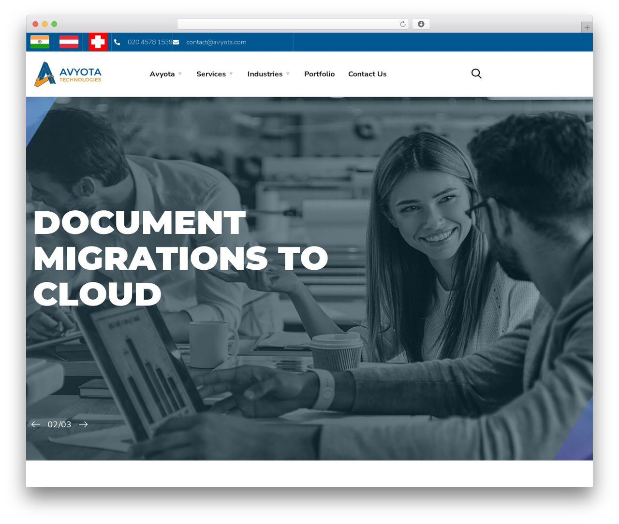Go to the Portfolio page
619x524 pixels.
(319, 74)
